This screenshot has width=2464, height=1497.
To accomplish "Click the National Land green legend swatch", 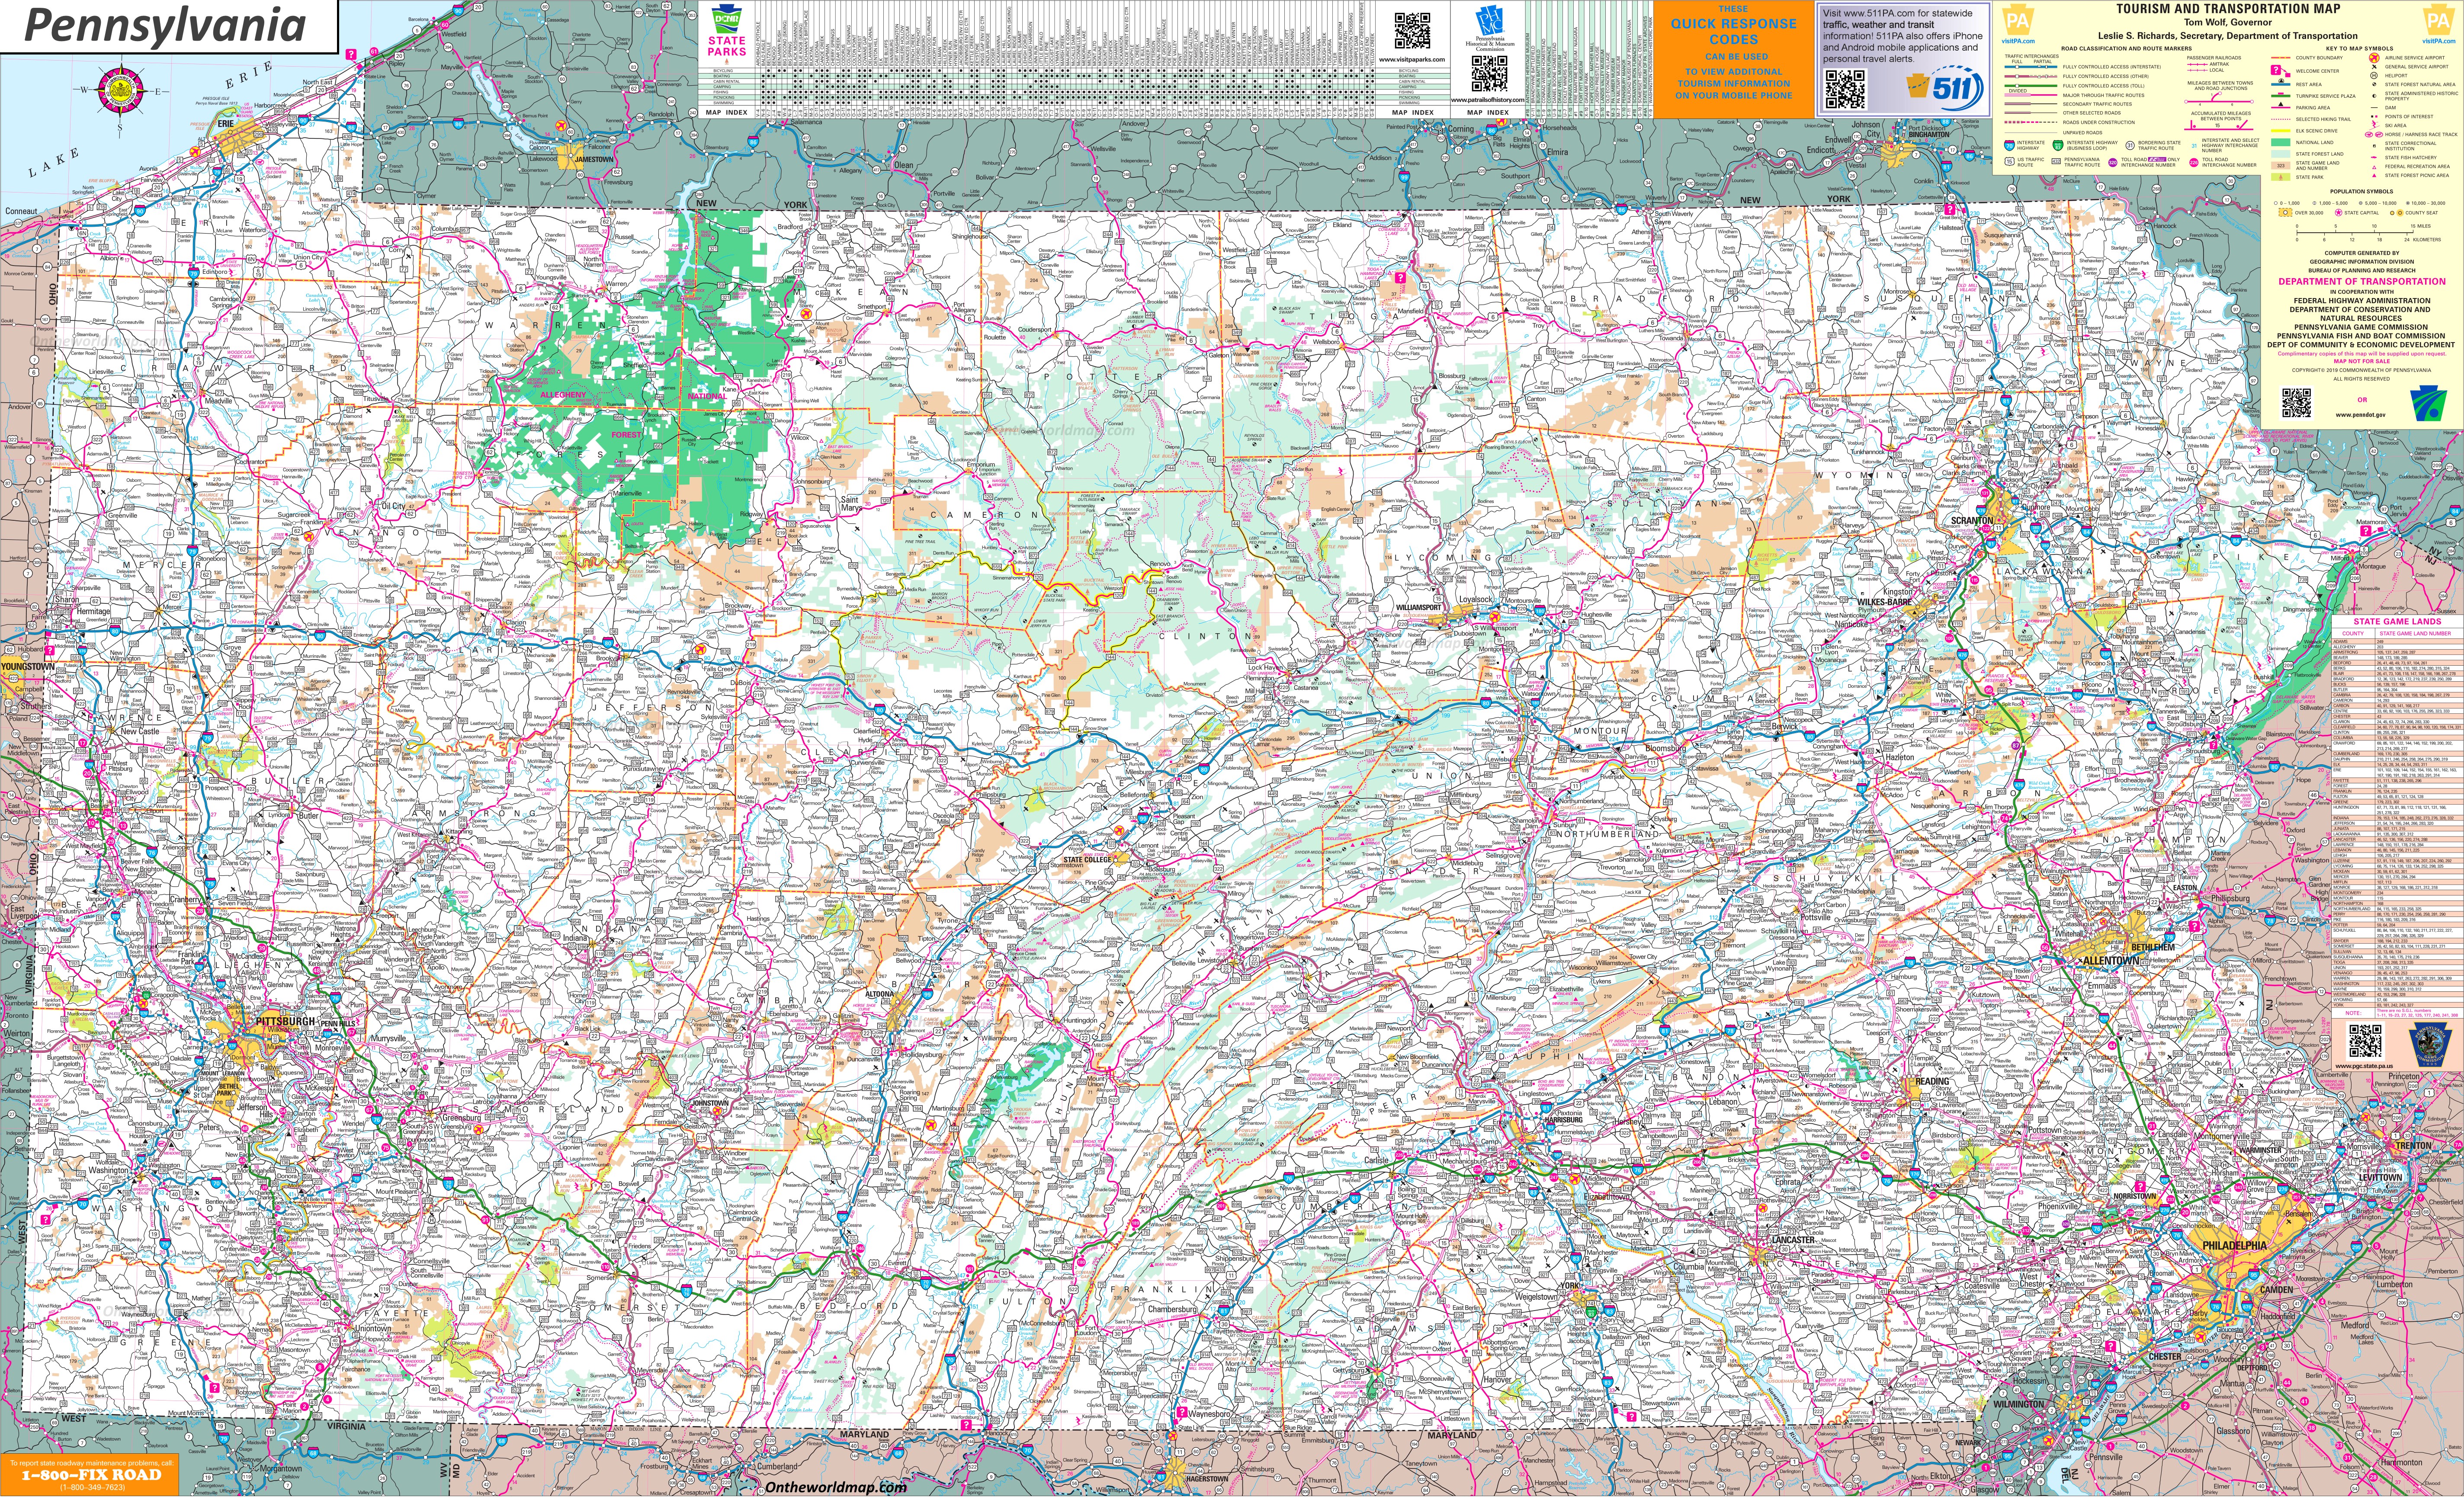I will 2281,142.
